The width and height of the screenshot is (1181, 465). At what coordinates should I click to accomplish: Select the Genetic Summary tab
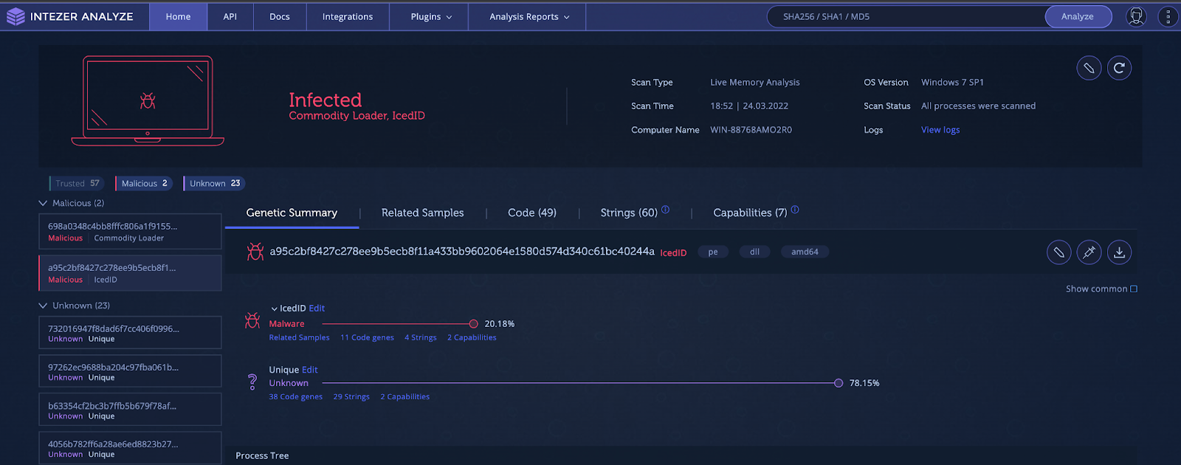(x=292, y=213)
